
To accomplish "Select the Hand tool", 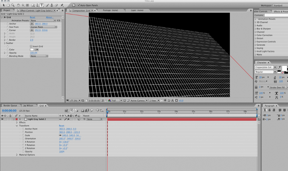I will 8,5.
